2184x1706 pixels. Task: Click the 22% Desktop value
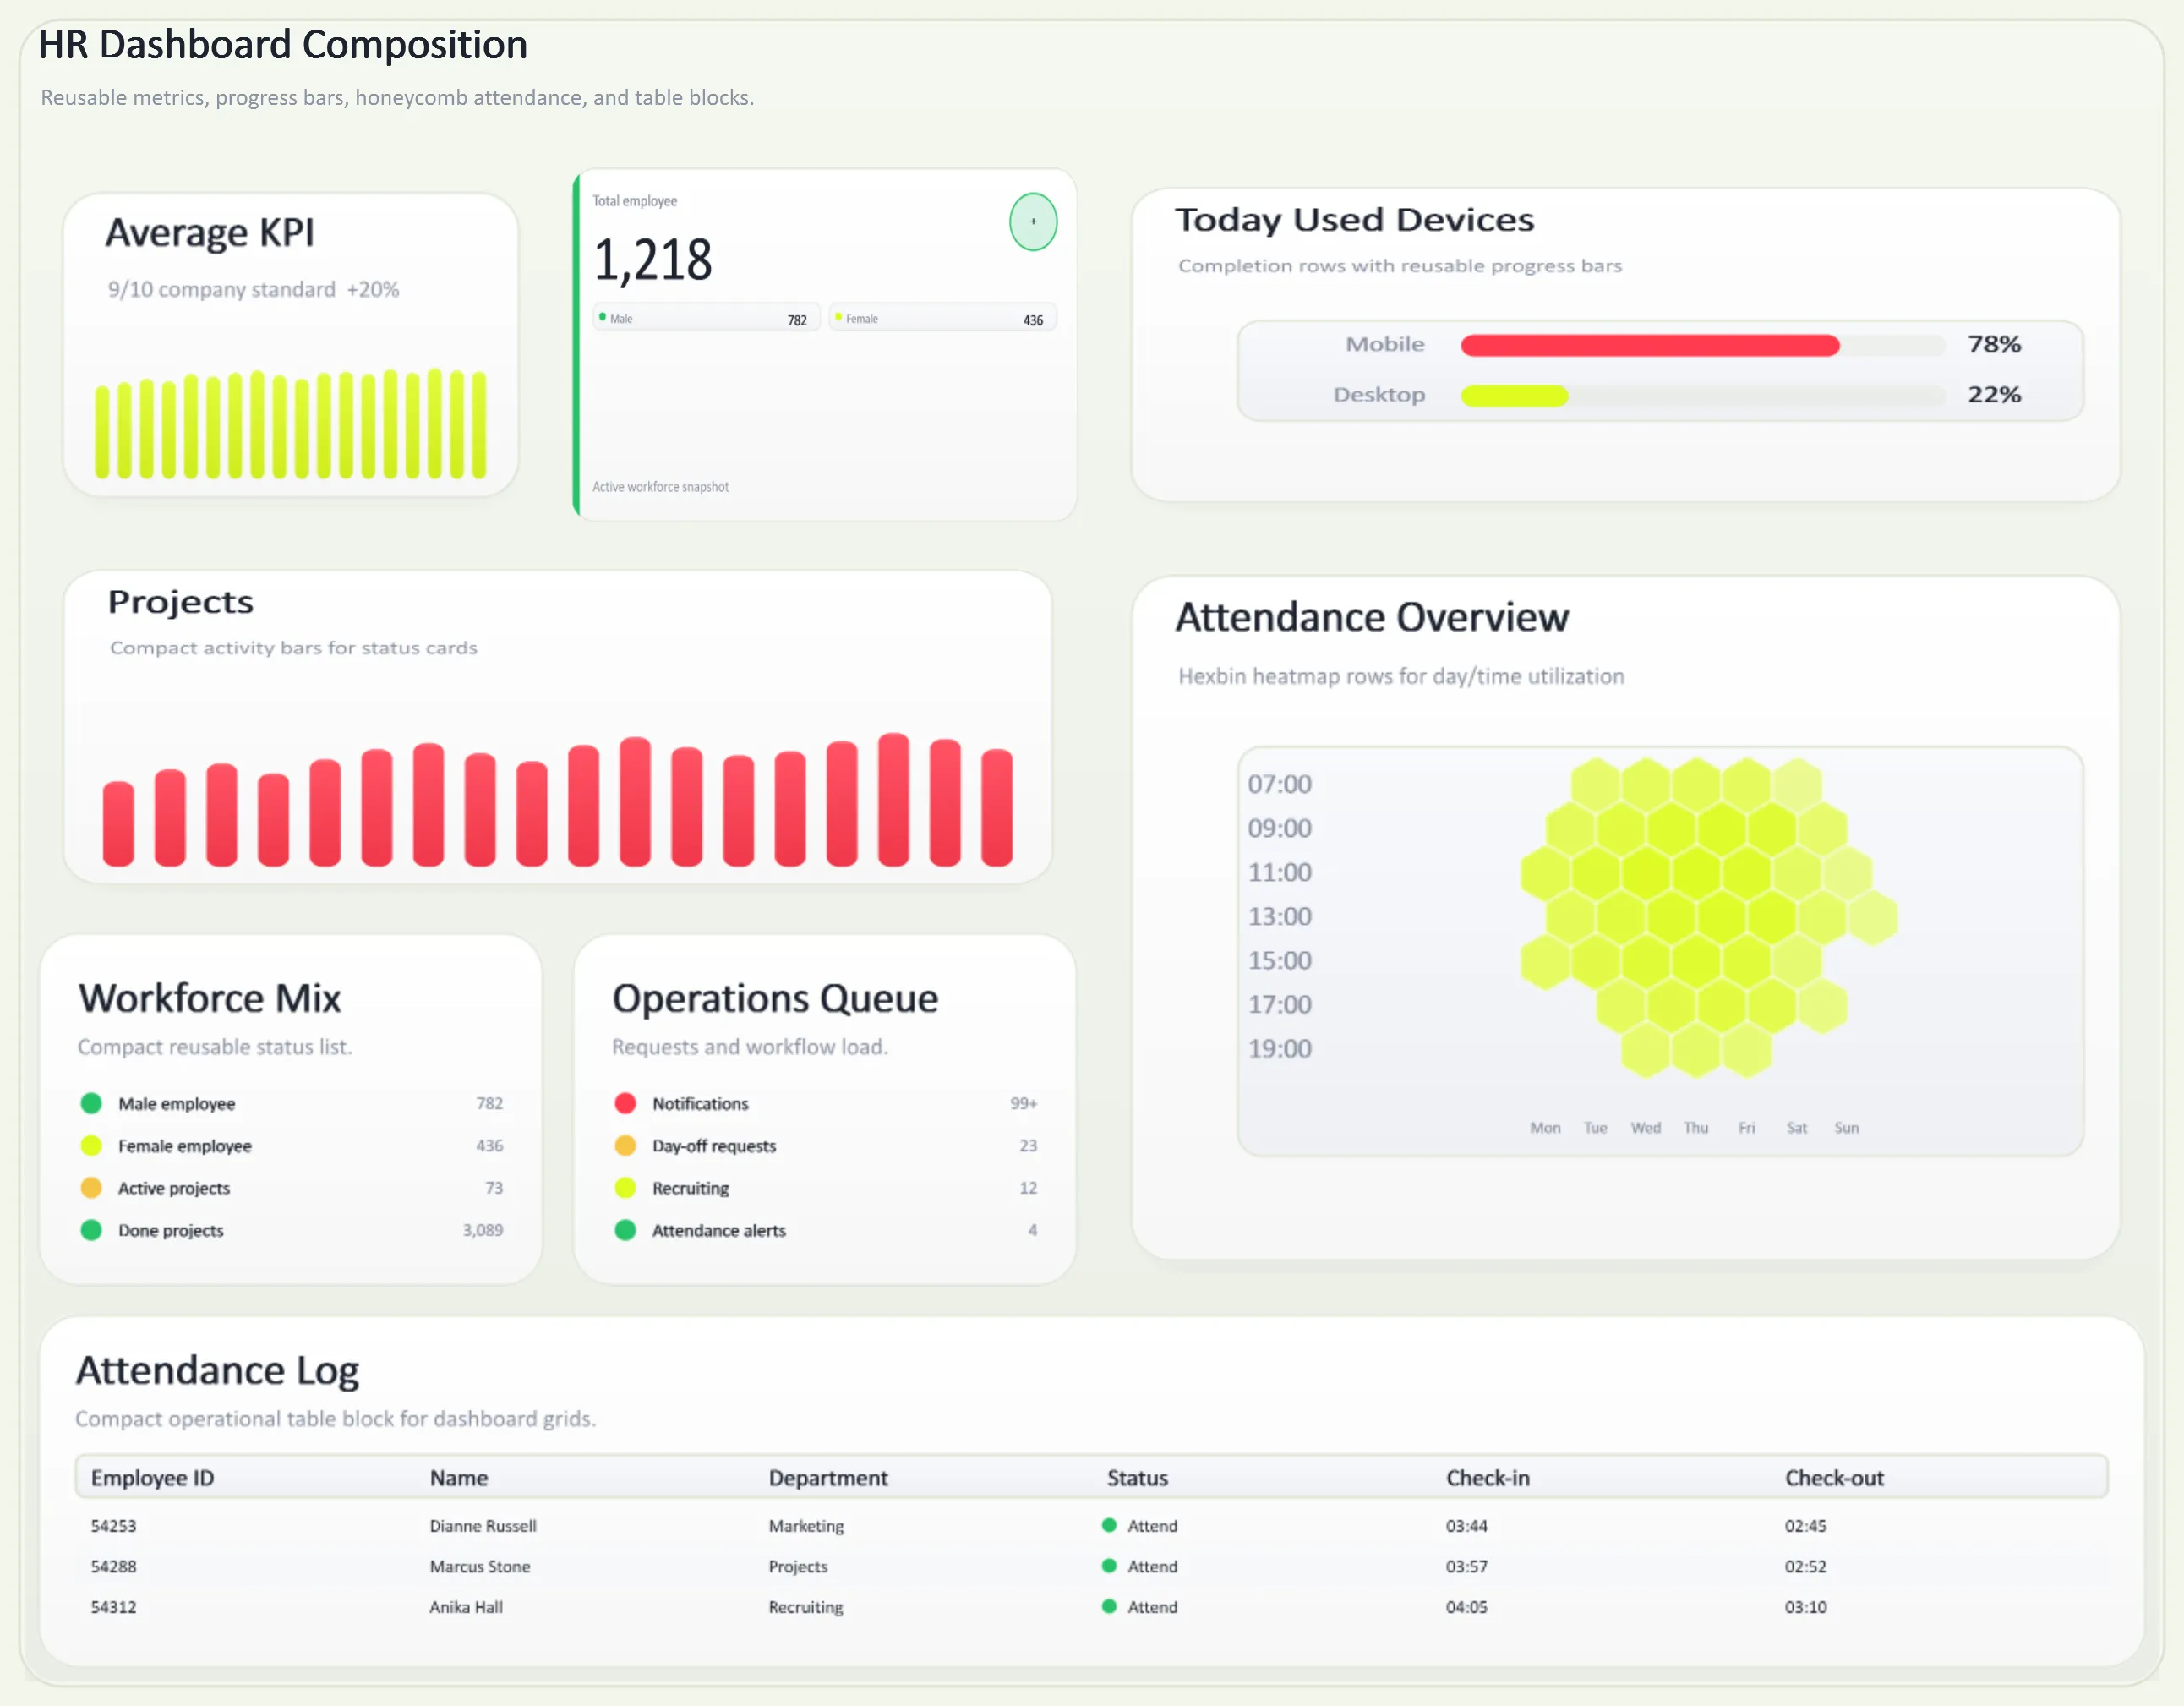1994,395
